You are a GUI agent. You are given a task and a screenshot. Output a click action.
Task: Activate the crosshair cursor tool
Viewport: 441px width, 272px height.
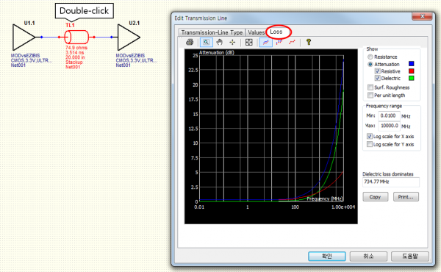[232, 42]
